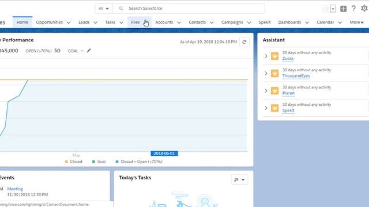This screenshot has height=207, width=369.
Task: Click the ThousandEyes opportunity crown icon
Action: click(274, 74)
